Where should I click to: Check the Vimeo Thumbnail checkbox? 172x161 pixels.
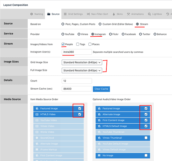point(146,138)
